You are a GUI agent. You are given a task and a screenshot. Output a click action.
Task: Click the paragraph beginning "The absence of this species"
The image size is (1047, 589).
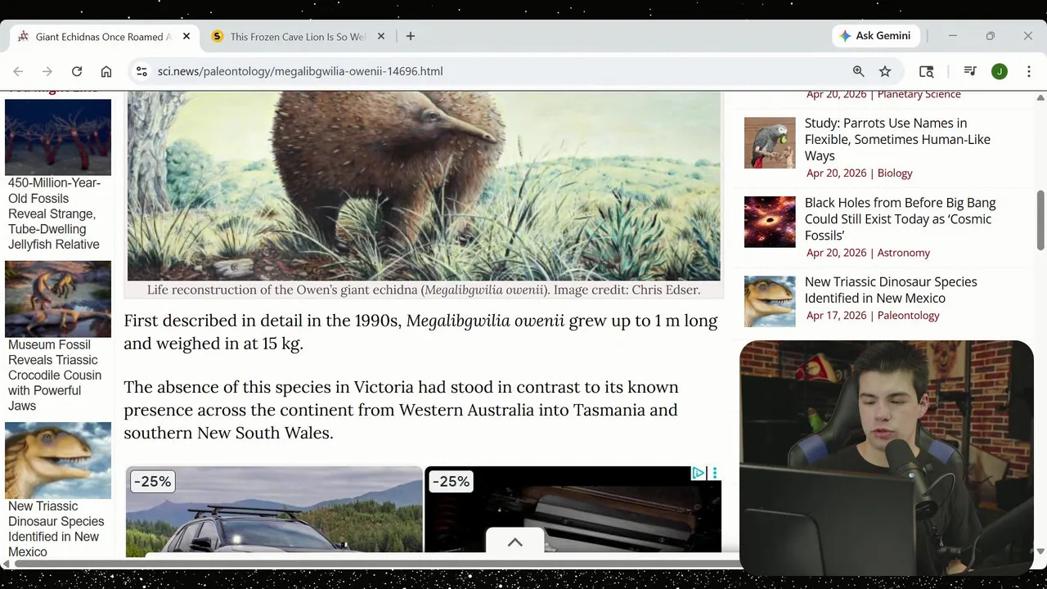[401, 410]
